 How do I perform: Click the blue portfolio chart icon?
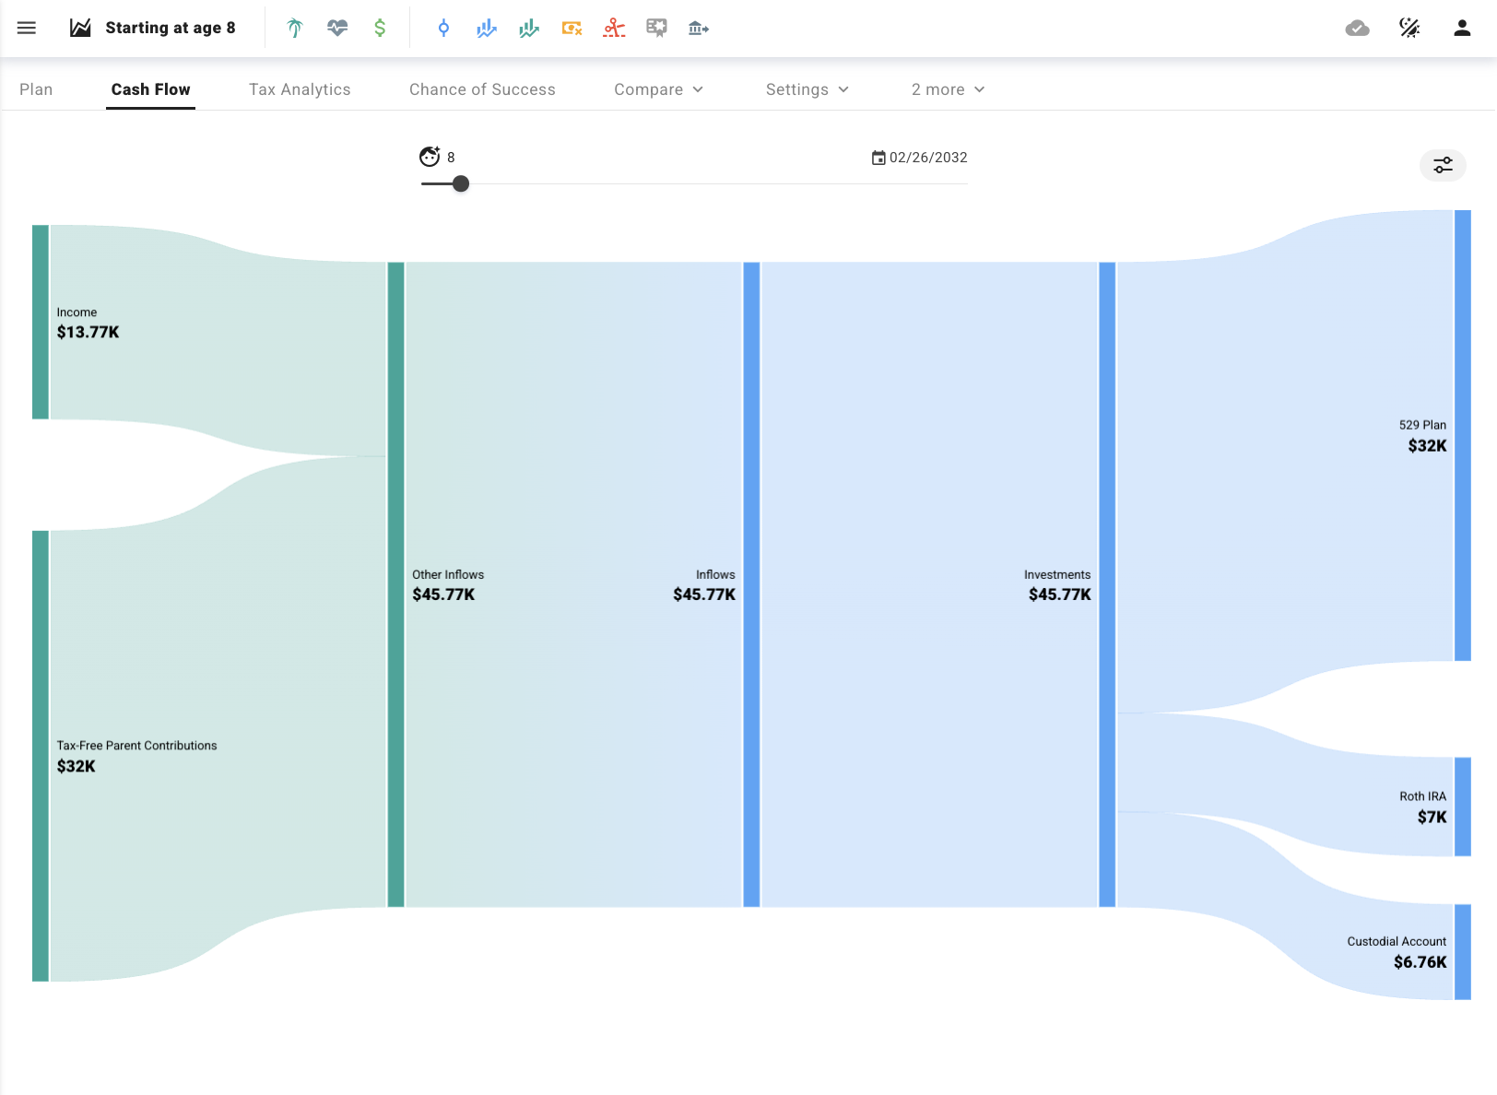tap(486, 28)
